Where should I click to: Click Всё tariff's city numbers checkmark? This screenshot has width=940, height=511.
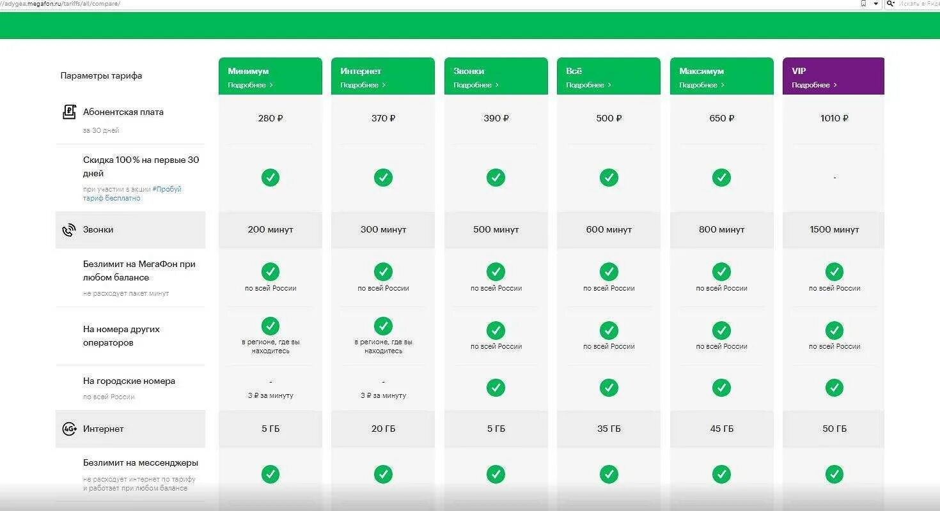pyautogui.click(x=609, y=388)
